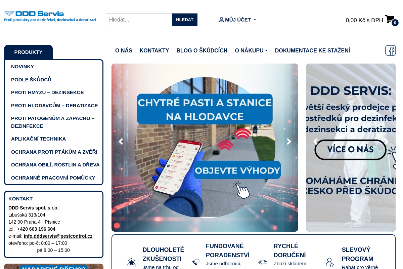Click the VÍCE O NÁS banner button
This screenshot has height=269, width=403.
351,150
